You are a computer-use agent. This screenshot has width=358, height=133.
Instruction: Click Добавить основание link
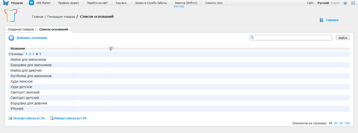pyautogui.click(x=32, y=38)
